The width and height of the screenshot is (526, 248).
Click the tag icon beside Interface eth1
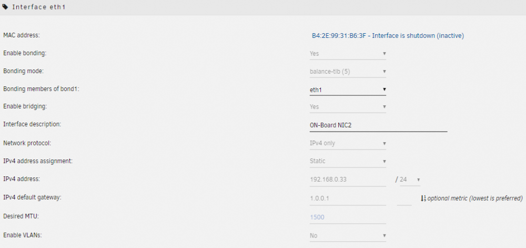tap(5, 7)
